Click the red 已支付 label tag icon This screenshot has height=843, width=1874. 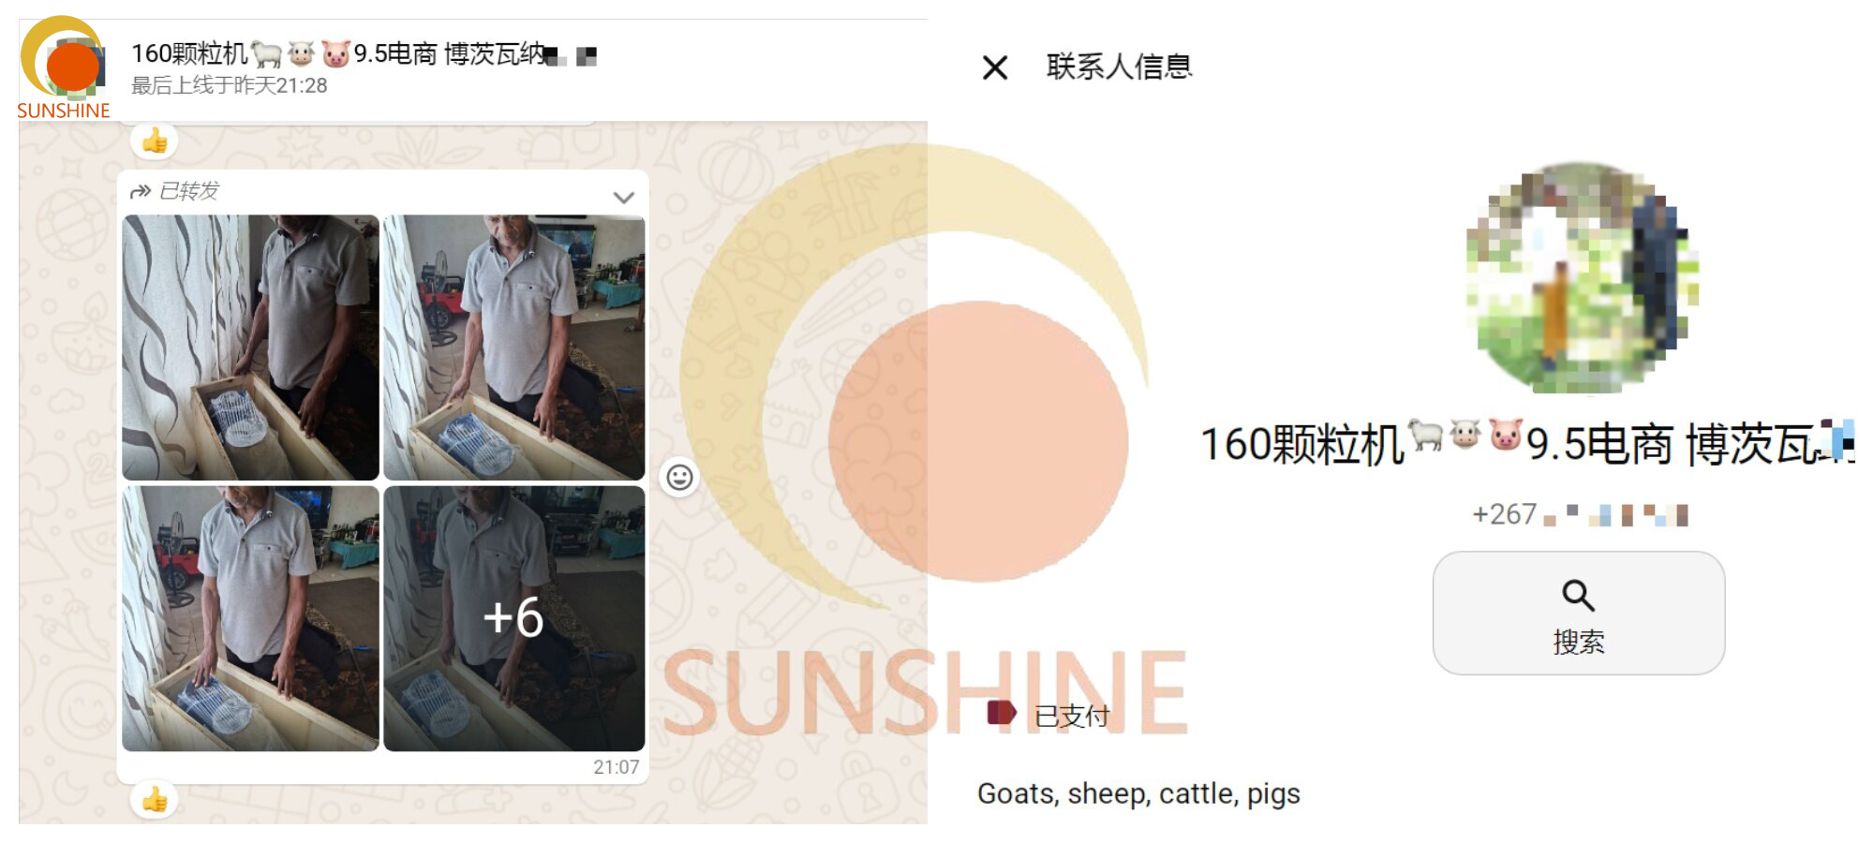point(1002,713)
